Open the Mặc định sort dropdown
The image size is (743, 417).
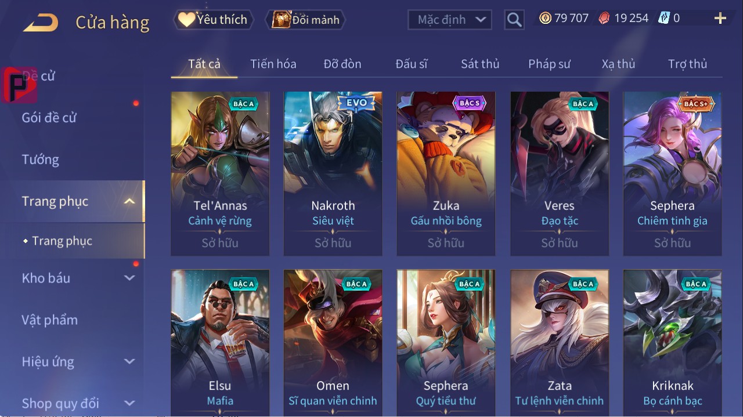(450, 20)
